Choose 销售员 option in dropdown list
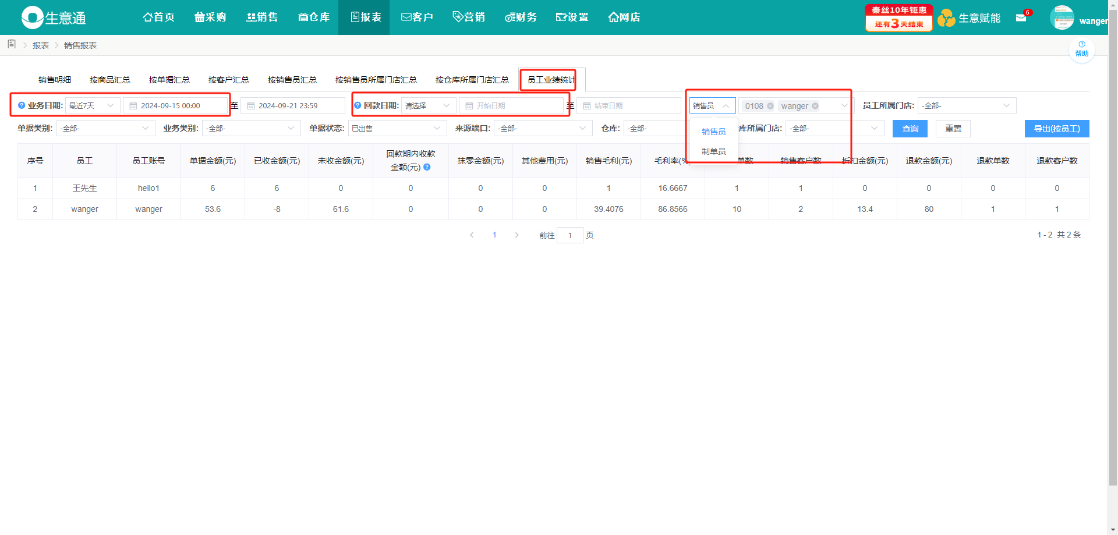This screenshot has width=1118, height=535. pyautogui.click(x=713, y=132)
